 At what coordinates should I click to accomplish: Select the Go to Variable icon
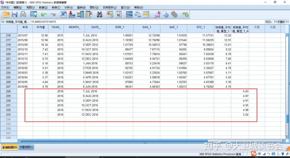tap(72, 14)
